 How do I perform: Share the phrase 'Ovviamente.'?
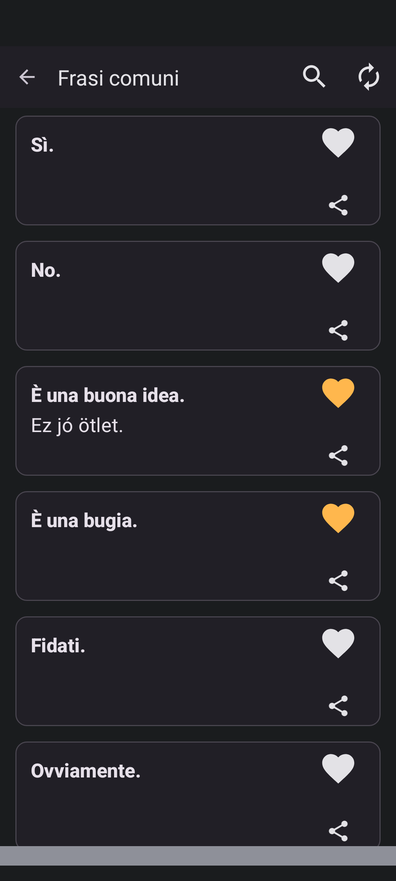[338, 831]
